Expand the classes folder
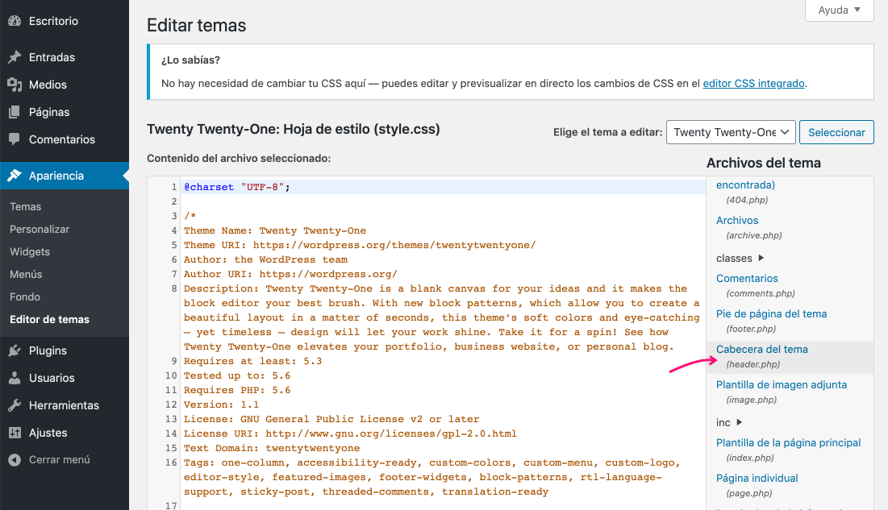The height and width of the screenshot is (510, 888). tap(740, 258)
